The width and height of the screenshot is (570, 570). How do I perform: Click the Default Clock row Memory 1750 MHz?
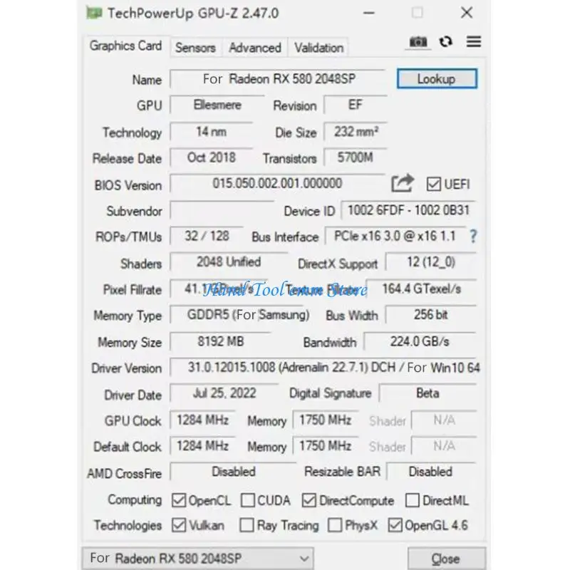326,446
